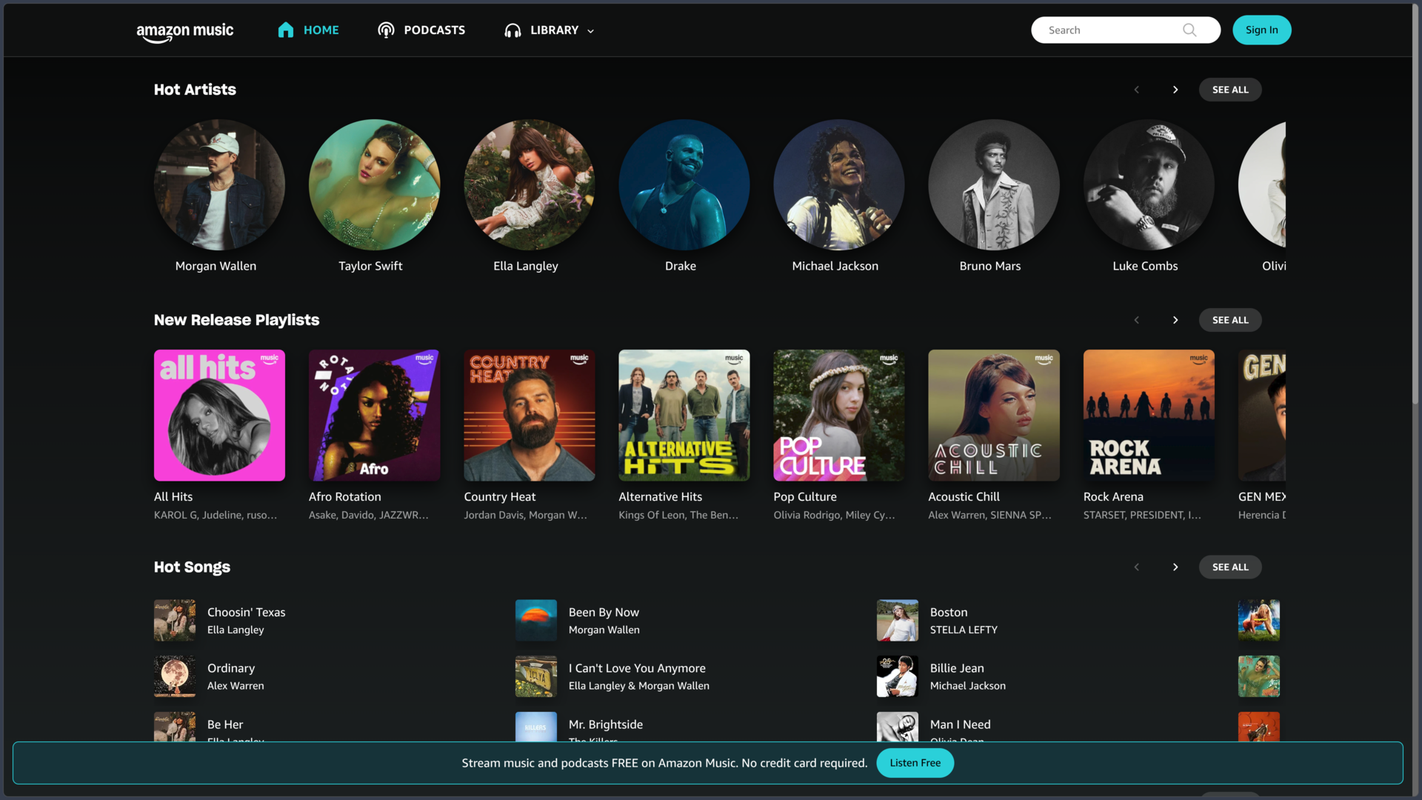Open the Afro Rotation playlist cover
The height and width of the screenshot is (800, 1422).
click(374, 415)
